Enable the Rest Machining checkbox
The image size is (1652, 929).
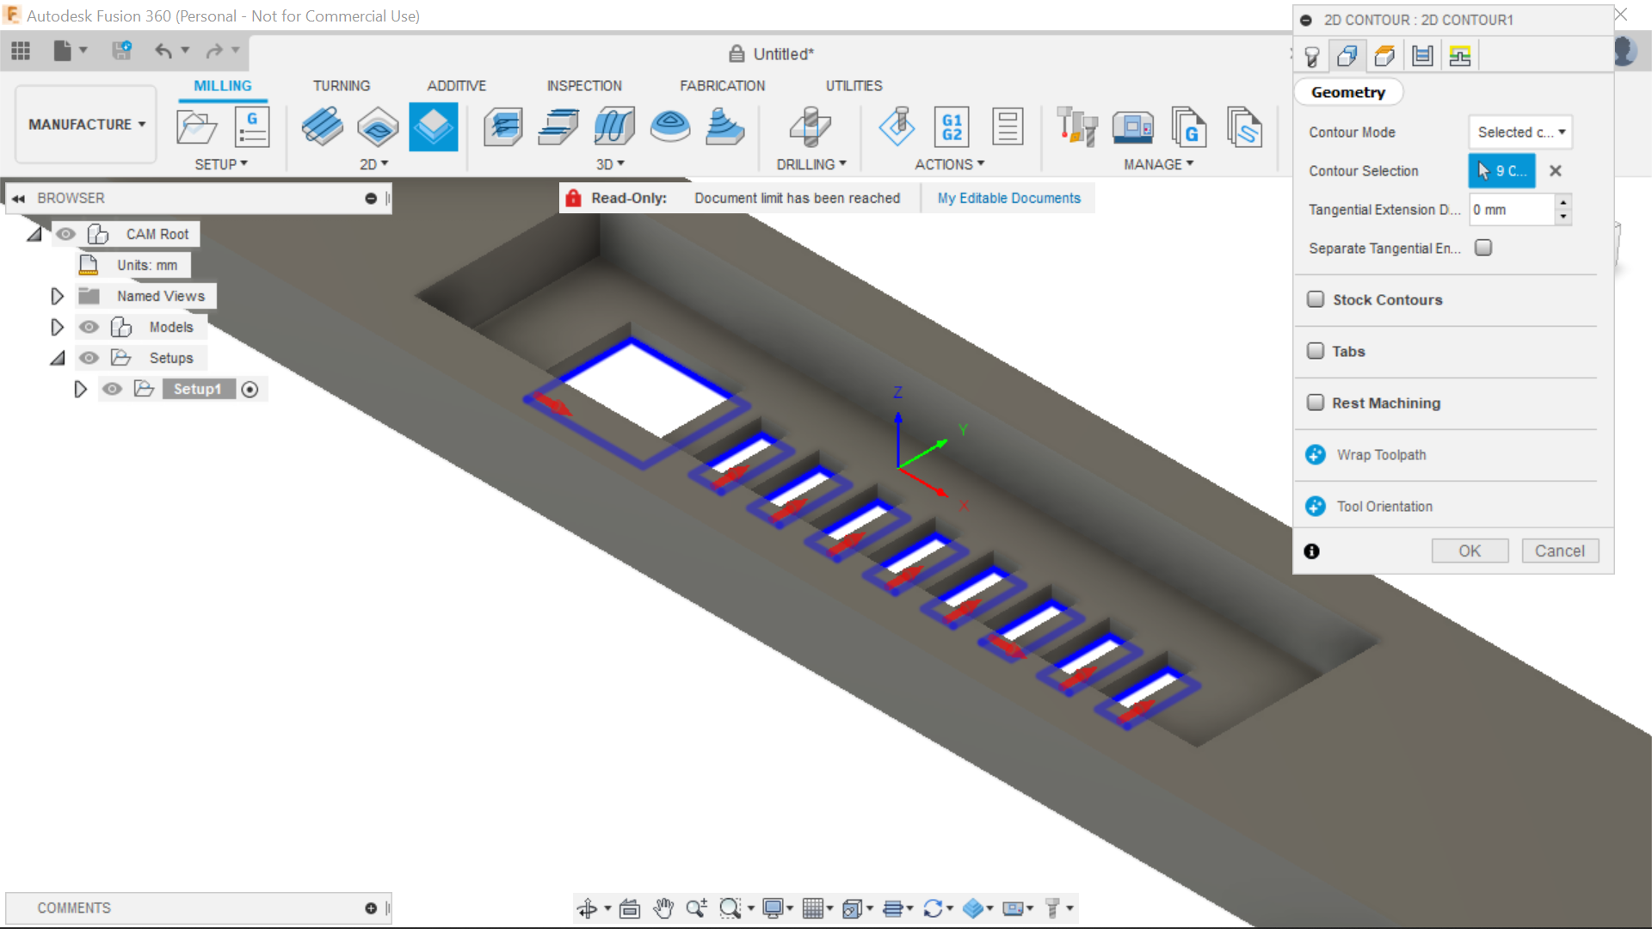tap(1316, 402)
